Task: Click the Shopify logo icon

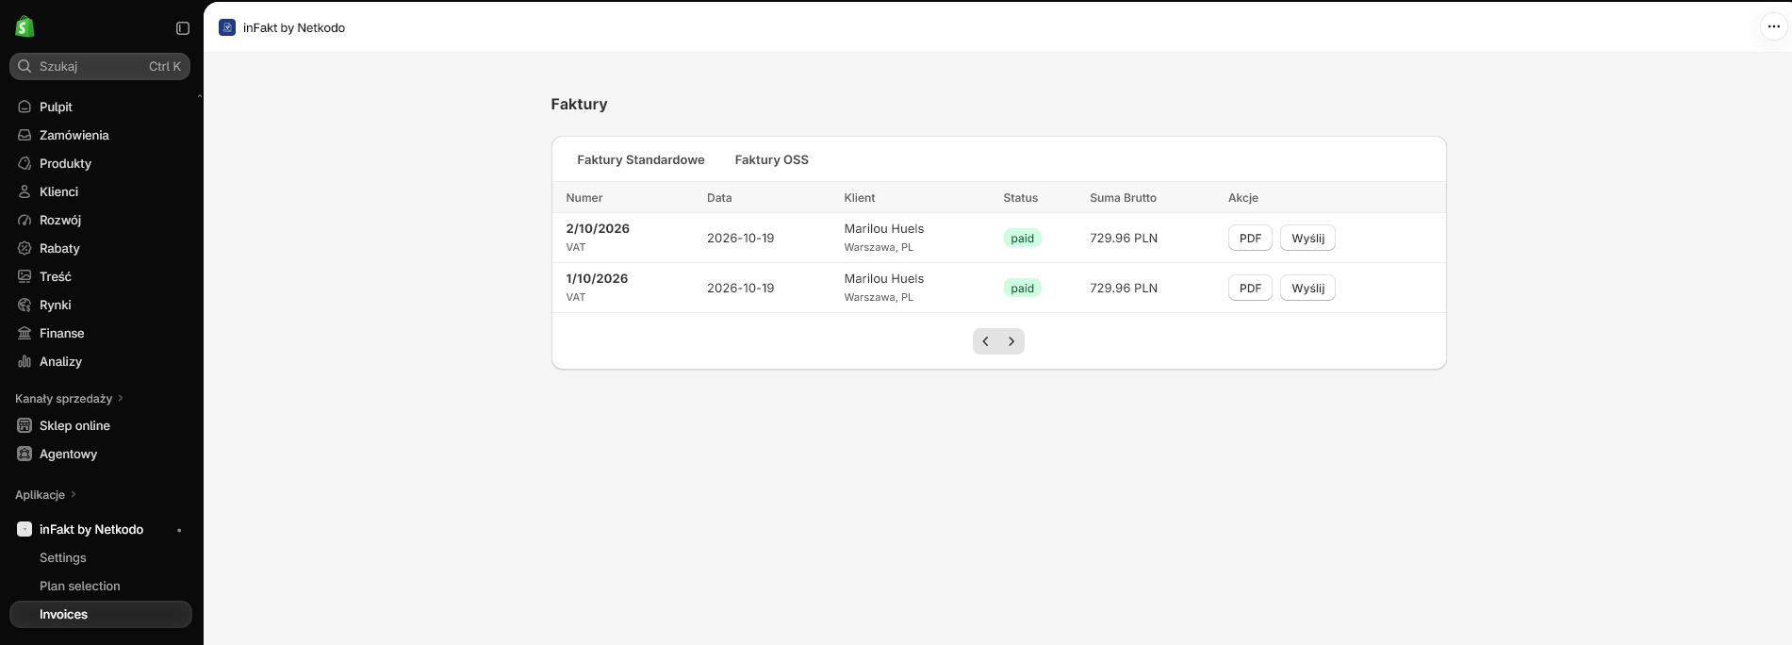Action: 25,27
